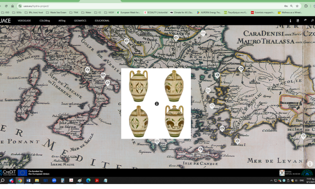
Task: Select map marker near Valaquie label
Action: (176, 38)
